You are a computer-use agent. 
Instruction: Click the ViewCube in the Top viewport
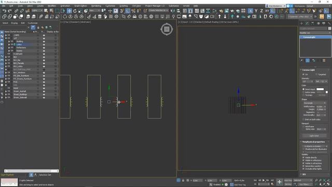coord(167,29)
